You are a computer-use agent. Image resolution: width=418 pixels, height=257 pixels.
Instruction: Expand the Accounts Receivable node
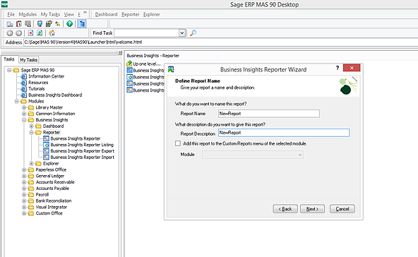[24, 182]
